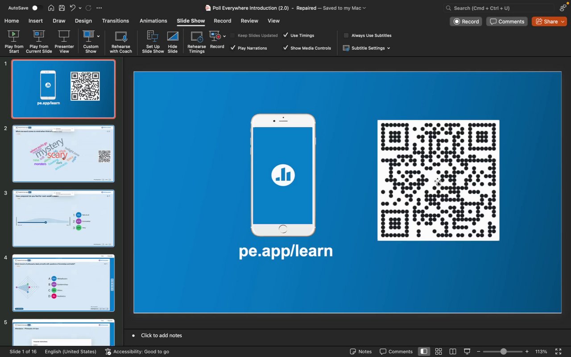The width and height of the screenshot is (571, 357).
Task: Open Presenter View
Action: coord(64,42)
